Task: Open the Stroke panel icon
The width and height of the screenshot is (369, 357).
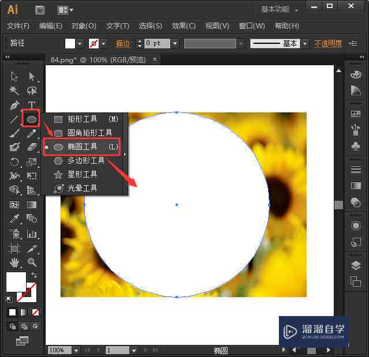Action: point(356,169)
